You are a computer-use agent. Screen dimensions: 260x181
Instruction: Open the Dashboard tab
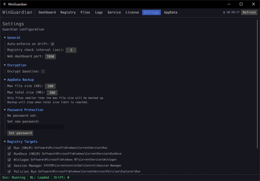[x=47, y=12]
